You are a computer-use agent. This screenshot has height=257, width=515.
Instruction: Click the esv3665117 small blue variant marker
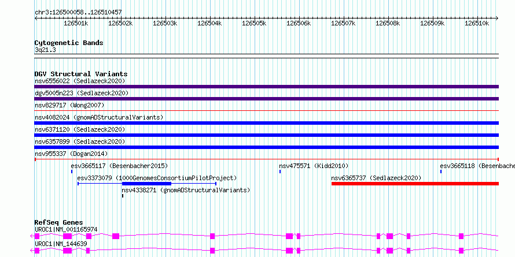click(72, 172)
